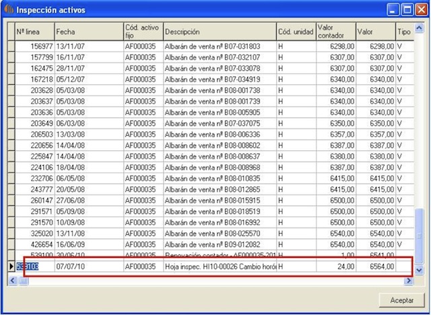The width and height of the screenshot is (431, 315).
Task: Click the Nº línea column header
Action: [34, 32]
